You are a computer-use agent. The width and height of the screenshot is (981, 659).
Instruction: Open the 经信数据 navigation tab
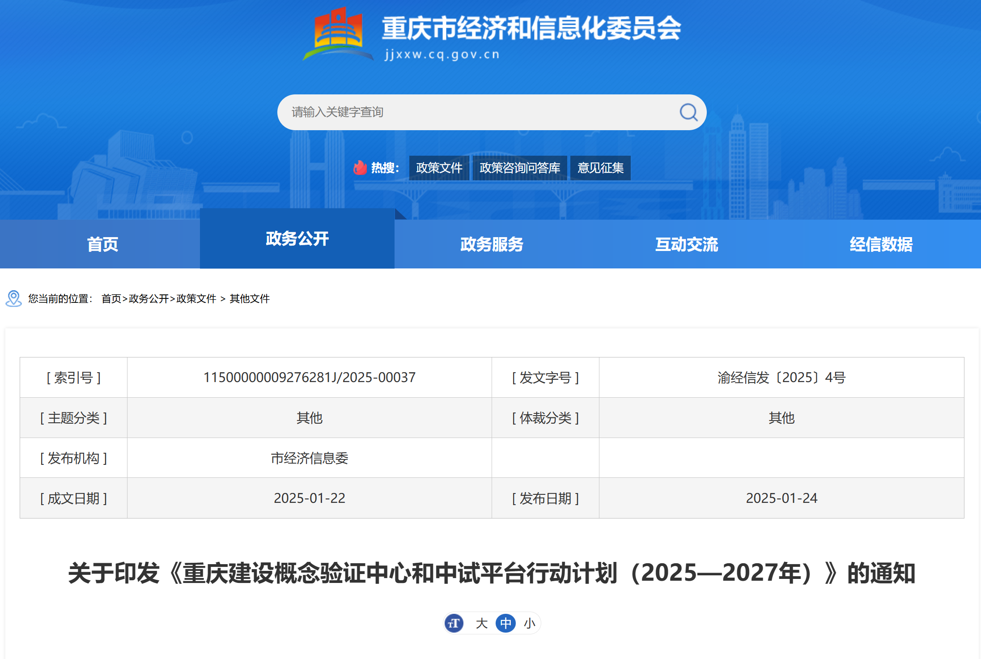881,244
